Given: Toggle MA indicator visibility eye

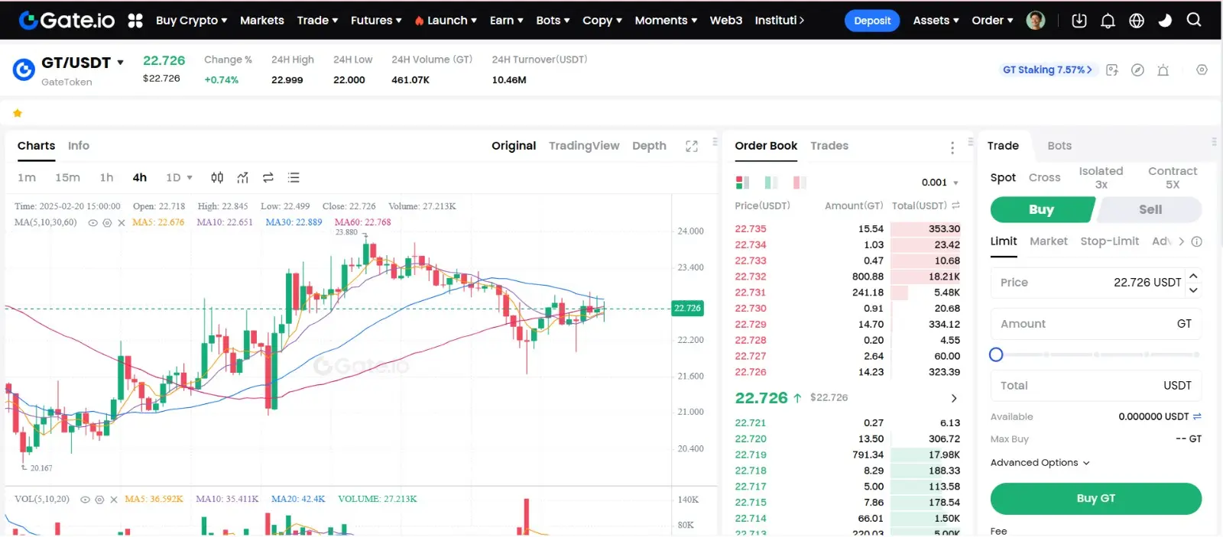Looking at the screenshot, I should coord(92,223).
